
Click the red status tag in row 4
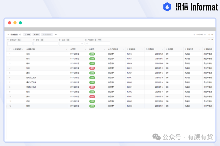(x=92, y=68)
